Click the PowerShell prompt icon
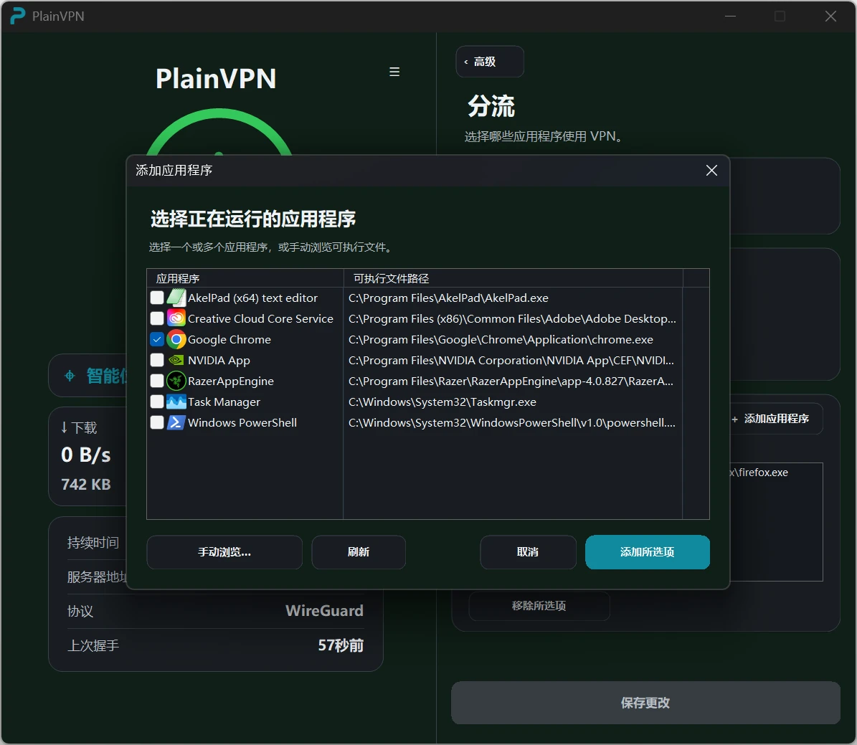Screen dimensions: 857x745 pyautogui.click(x=176, y=422)
